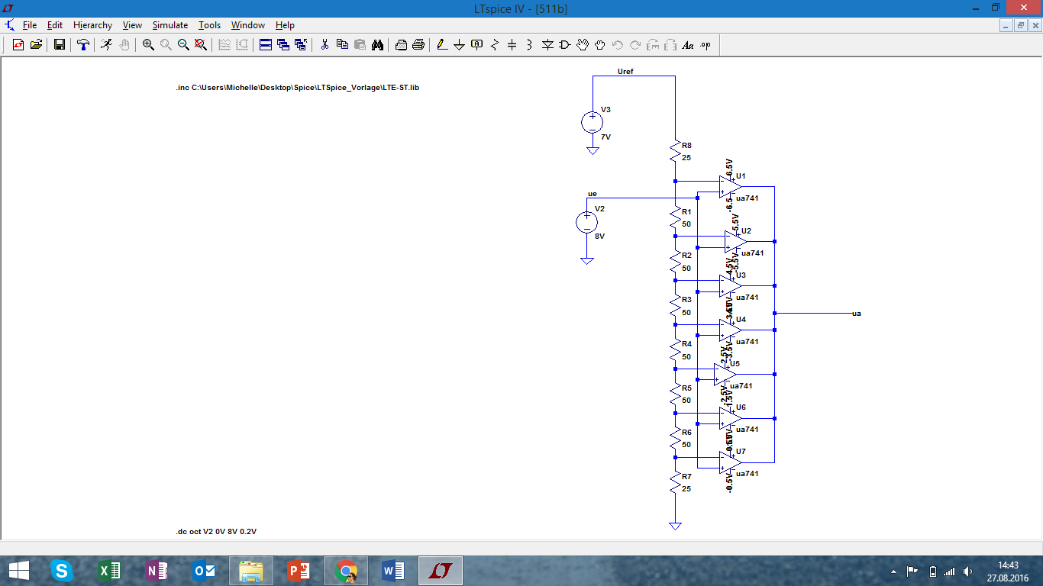Select the Drag closed-hand tool
The width and height of the screenshot is (1043, 586).
600,45
